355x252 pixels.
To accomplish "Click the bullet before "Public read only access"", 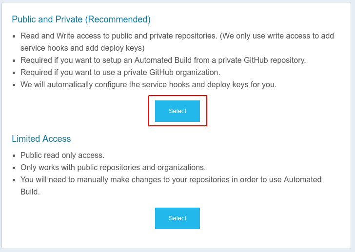I will pos(15,155).
